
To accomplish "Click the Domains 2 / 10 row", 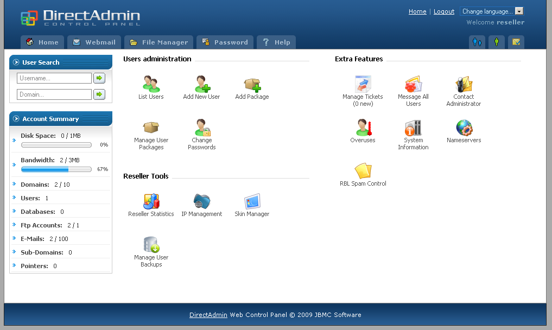I will tap(61, 184).
